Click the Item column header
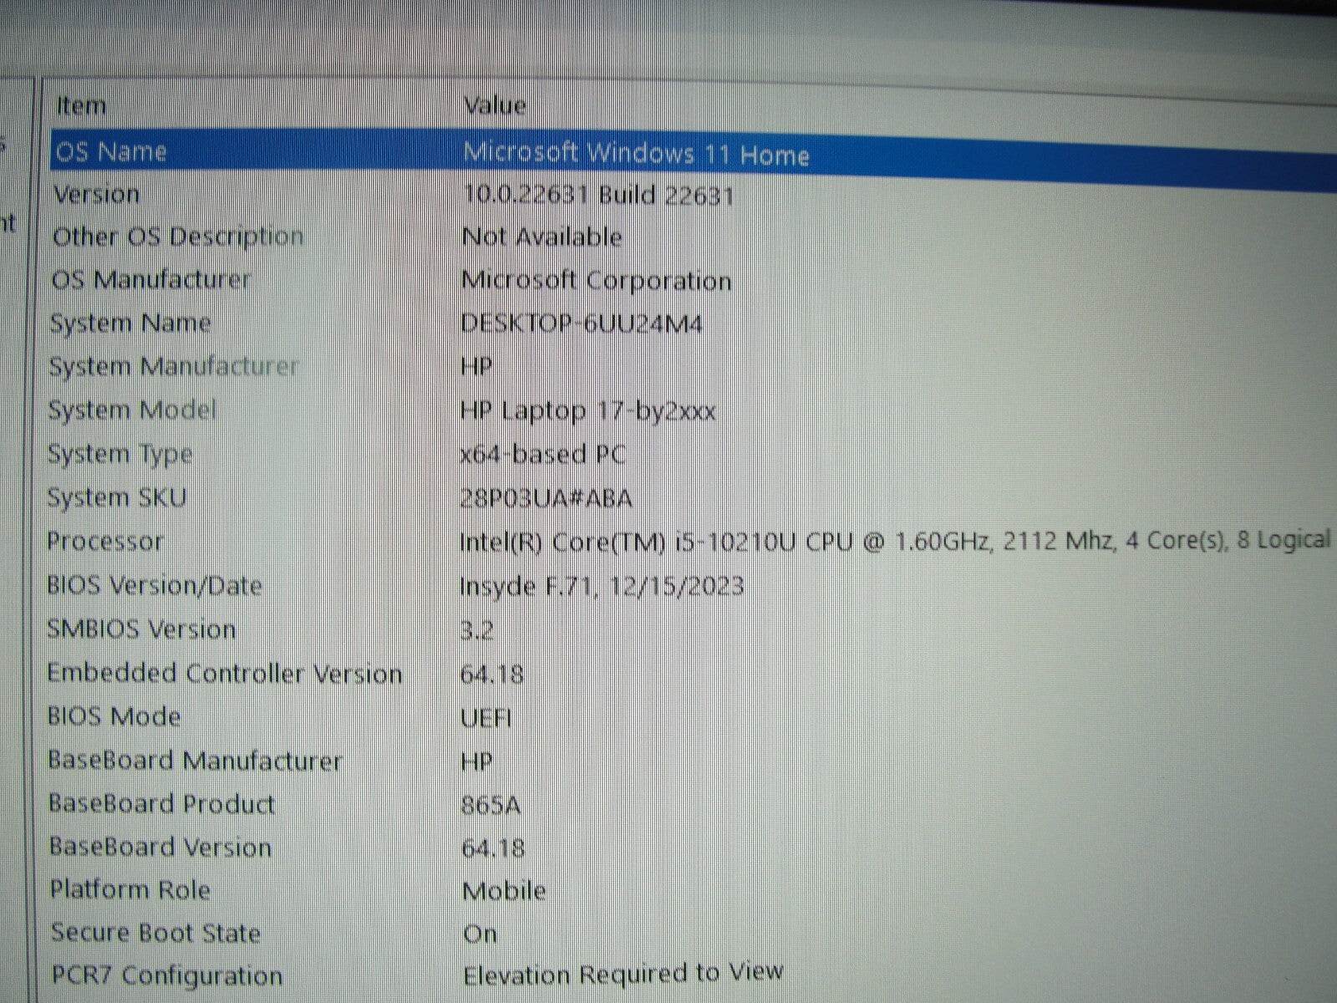This screenshot has width=1337, height=1003. coord(81,106)
